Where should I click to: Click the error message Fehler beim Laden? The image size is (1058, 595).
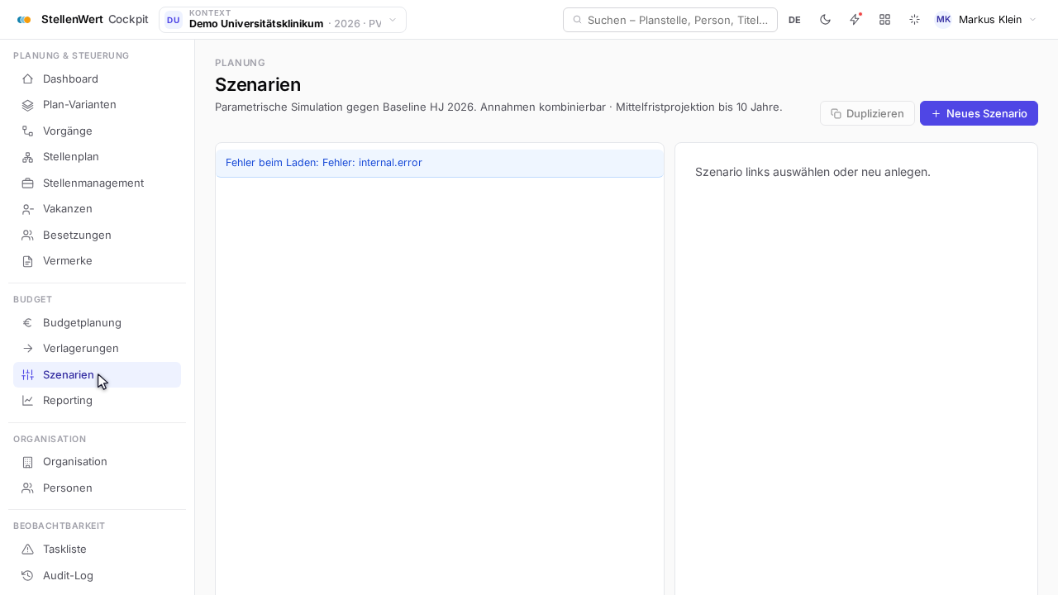click(324, 163)
